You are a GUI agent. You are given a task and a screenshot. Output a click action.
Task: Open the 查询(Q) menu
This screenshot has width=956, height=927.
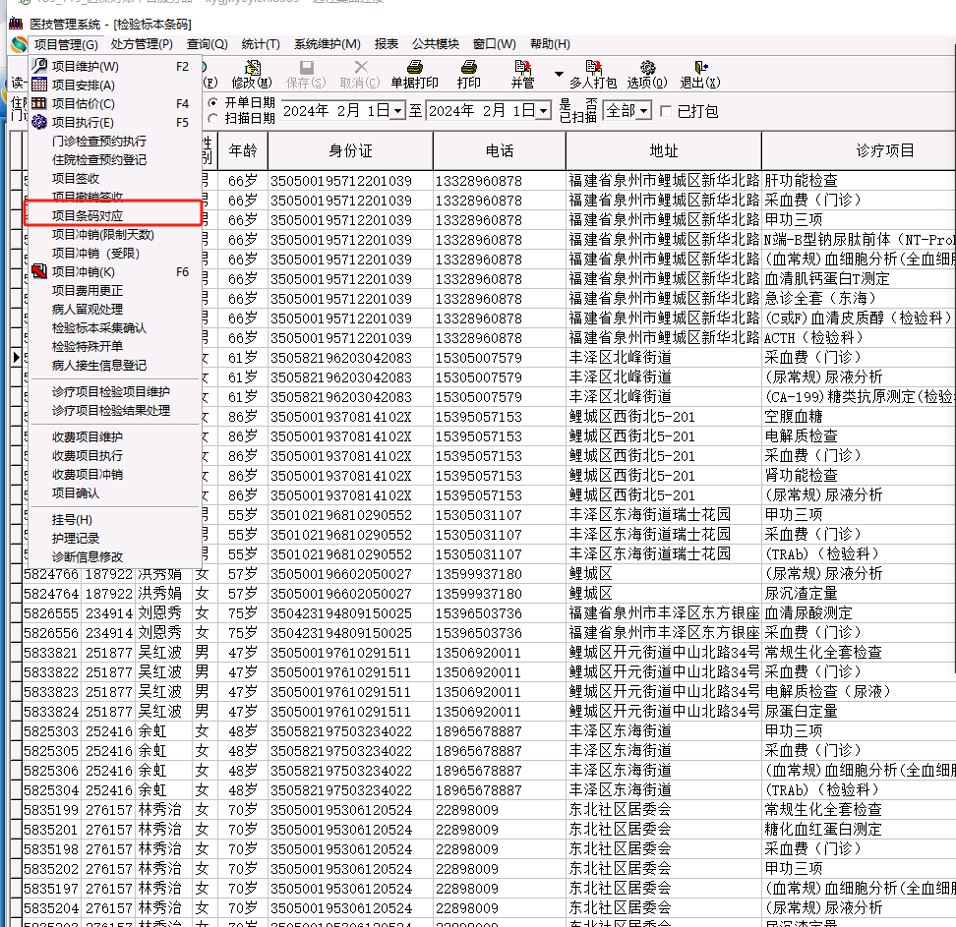pos(208,44)
